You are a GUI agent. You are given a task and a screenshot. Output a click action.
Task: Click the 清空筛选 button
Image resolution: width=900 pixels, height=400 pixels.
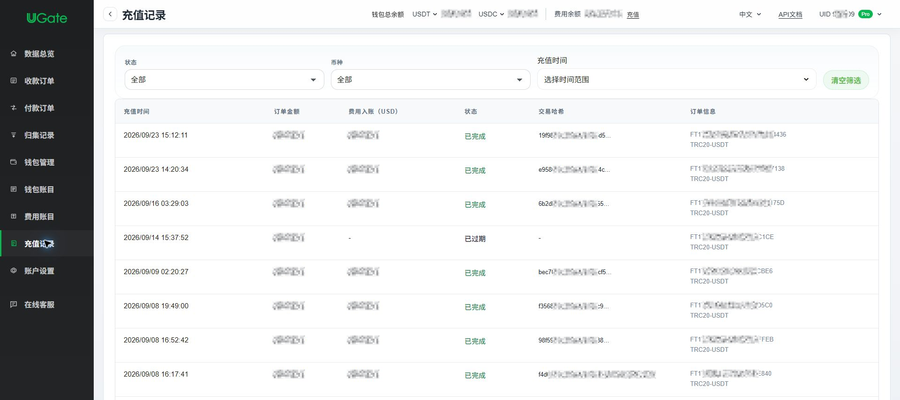846,80
